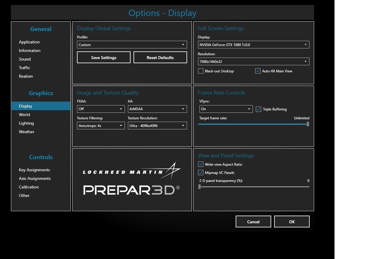Open the Resolution dropdown list
This screenshot has width=389, height=259.
pos(253,62)
